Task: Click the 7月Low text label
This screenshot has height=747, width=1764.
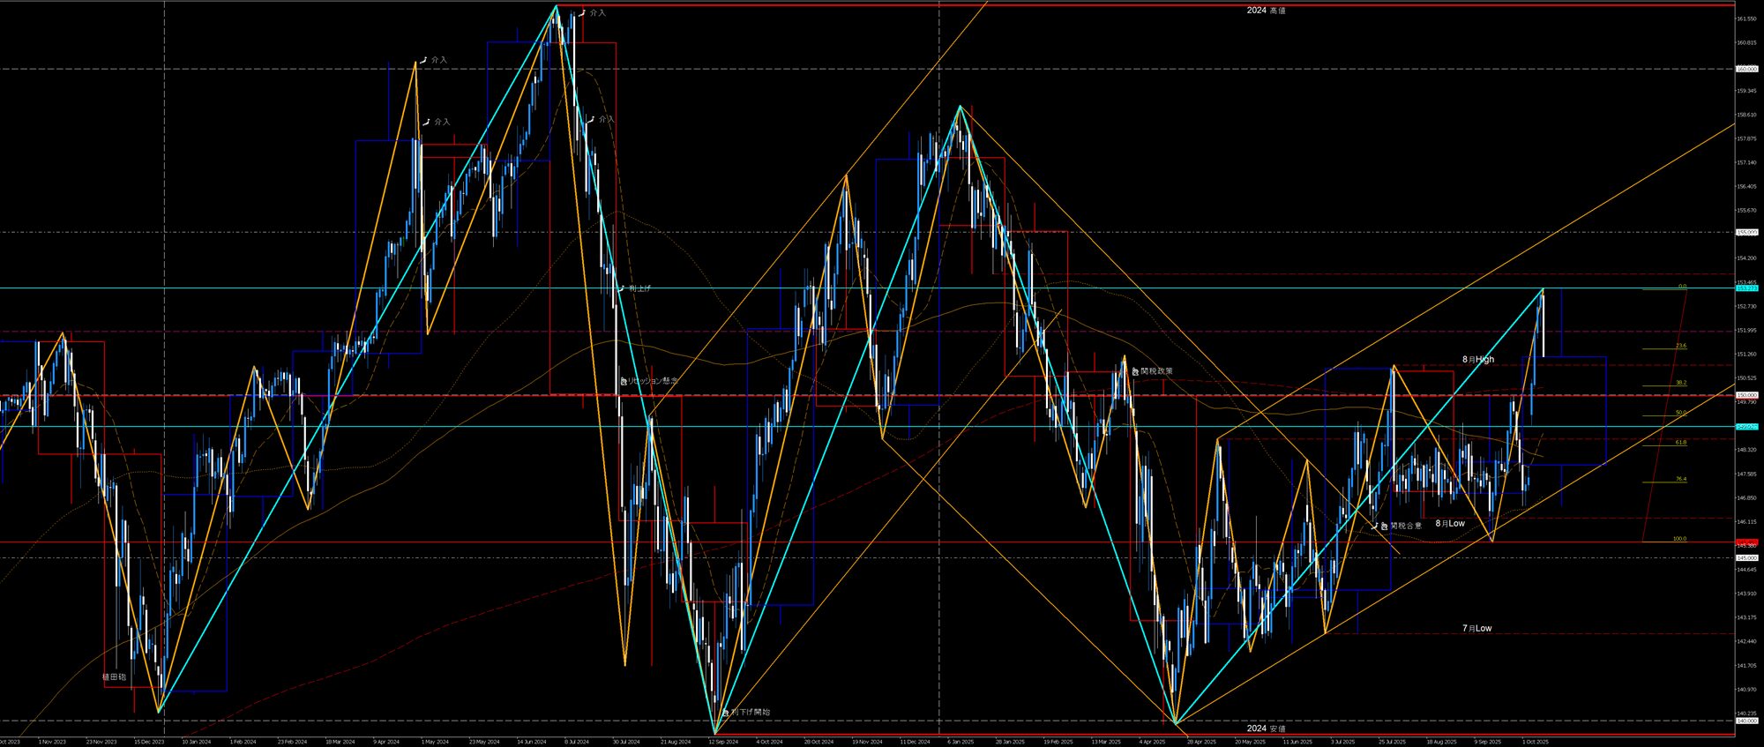Action: [x=1476, y=628]
